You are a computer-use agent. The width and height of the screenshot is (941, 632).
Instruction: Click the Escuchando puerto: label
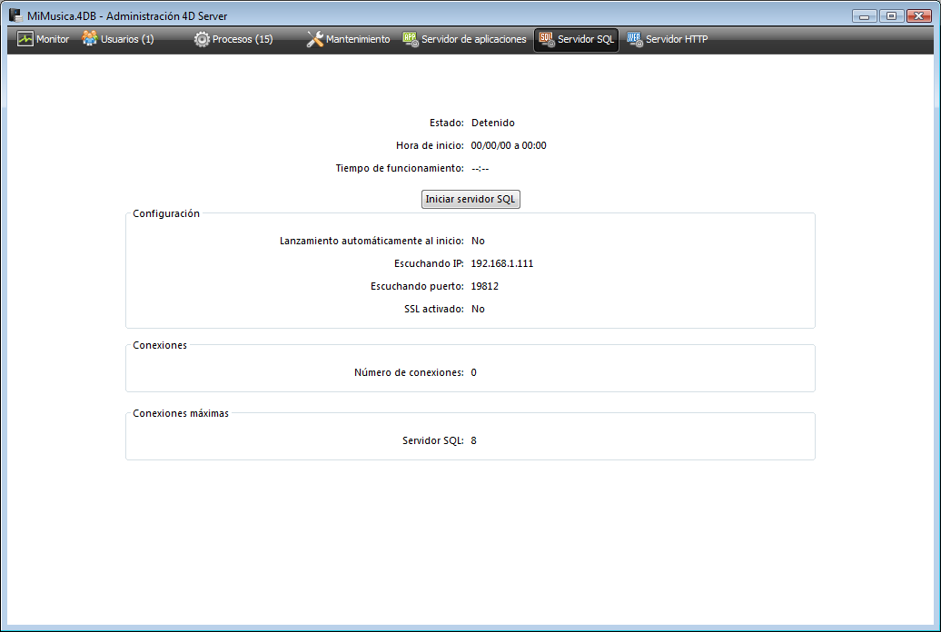tap(417, 286)
